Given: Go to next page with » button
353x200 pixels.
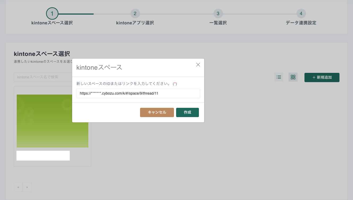Looking at the screenshot, I should pos(27,187).
